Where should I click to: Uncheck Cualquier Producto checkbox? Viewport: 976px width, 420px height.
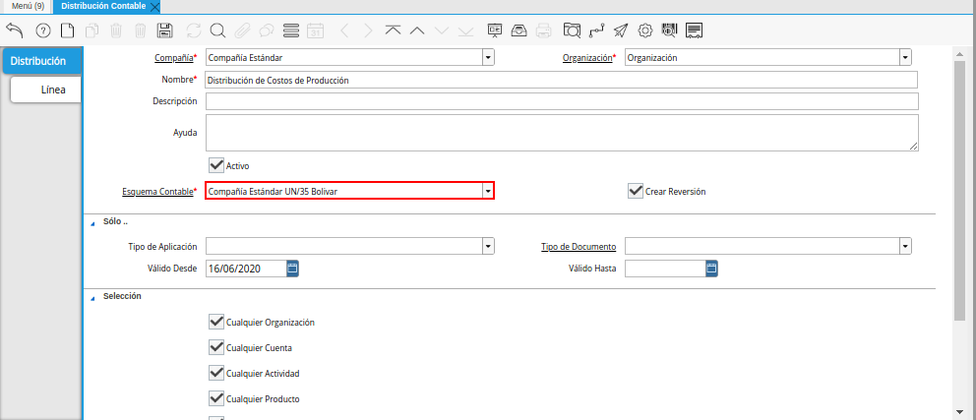point(216,398)
